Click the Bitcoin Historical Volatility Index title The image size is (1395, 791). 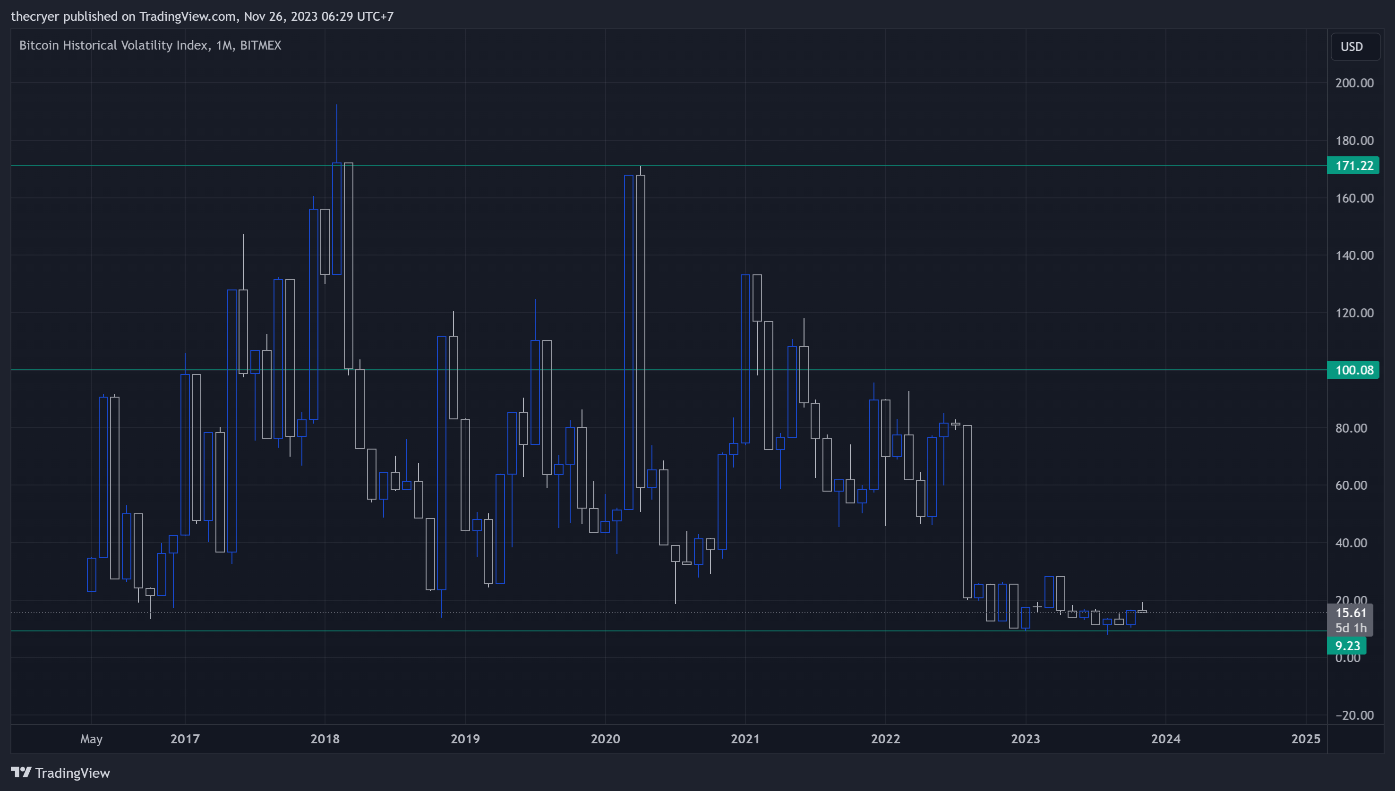pyautogui.click(x=150, y=45)
